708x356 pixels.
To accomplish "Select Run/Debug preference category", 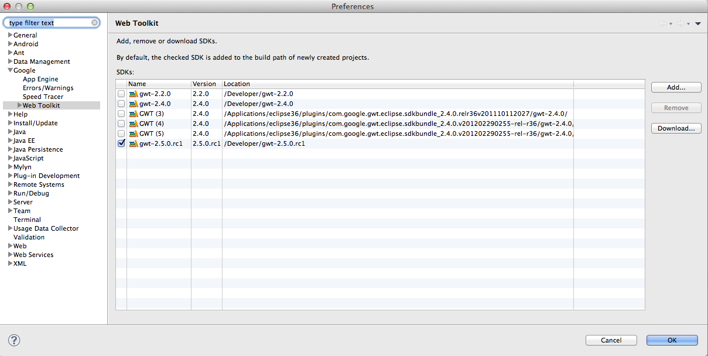I will tap(31, 193).
